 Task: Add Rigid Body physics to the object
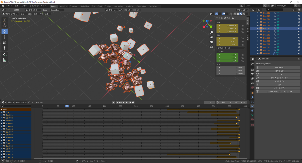pyautogui.click(x=278, y=88)
